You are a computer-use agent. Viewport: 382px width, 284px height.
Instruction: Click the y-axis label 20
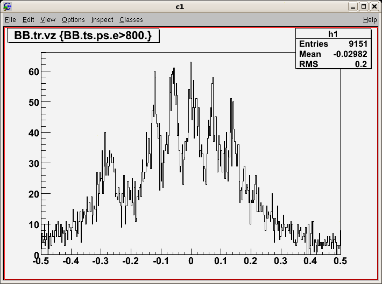pyautogui.click(x=34, y=194)
